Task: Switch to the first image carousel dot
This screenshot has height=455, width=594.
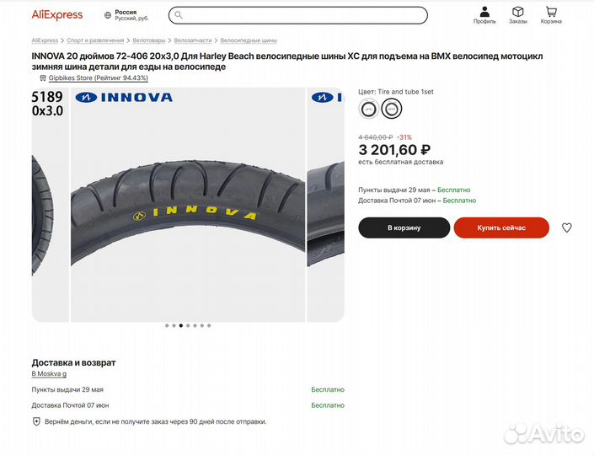Action: pos(167,325)
